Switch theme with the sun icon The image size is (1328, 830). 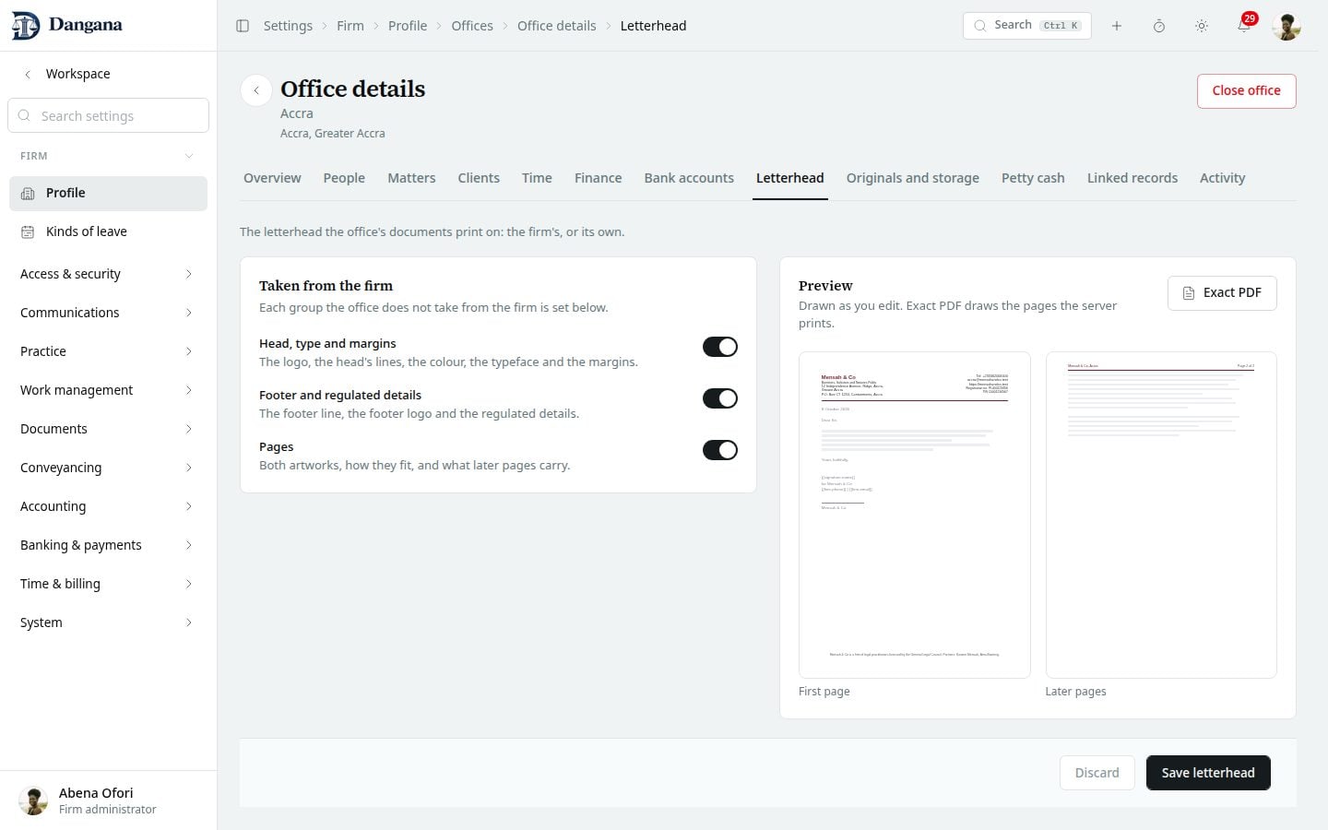[x=1202, y=26]
